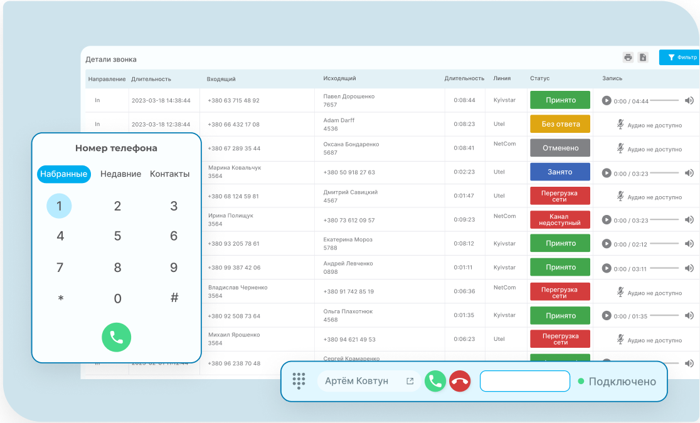700x423 pixels.
Task: Click red hang up button in call bar
Action: (x=460, y=381)
